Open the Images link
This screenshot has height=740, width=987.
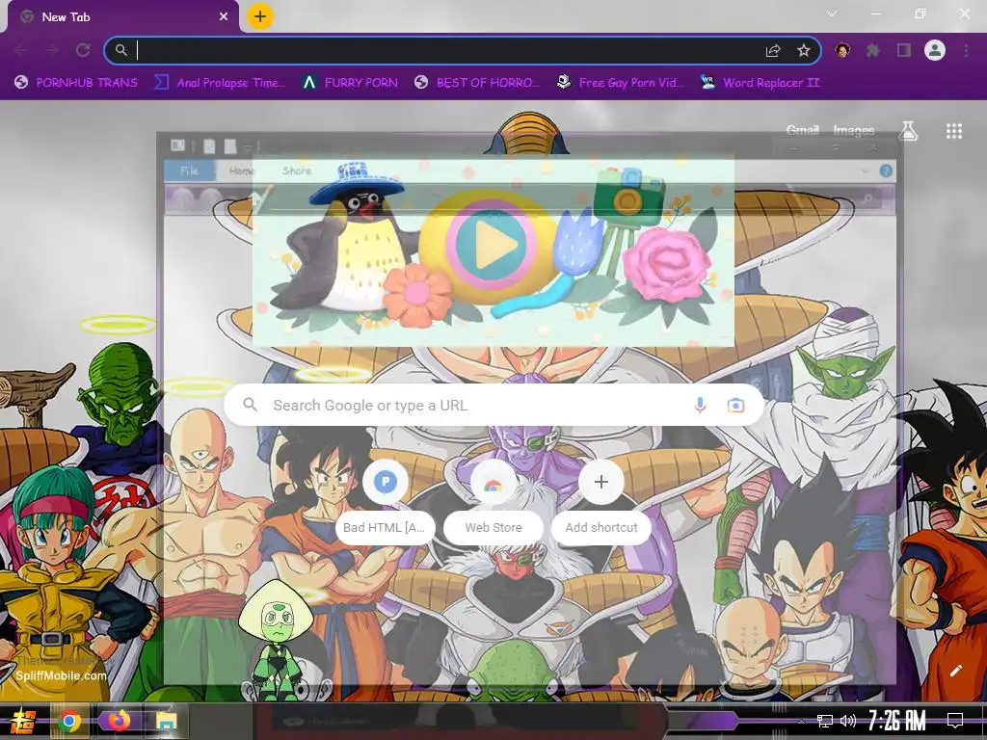[854, 130]
